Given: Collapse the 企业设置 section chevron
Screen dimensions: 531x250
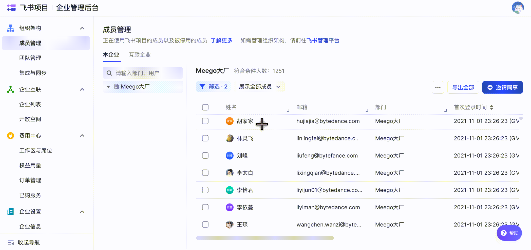Looking at the screenshot, I should (x=82, y=212).
